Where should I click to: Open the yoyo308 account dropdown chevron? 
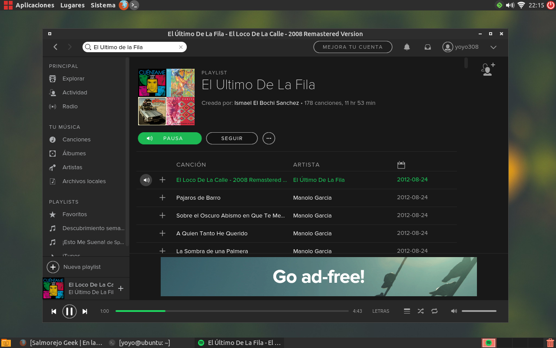click(493, 47)
